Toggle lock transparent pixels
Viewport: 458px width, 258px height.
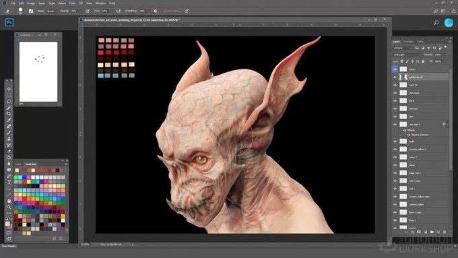(402, 61)
